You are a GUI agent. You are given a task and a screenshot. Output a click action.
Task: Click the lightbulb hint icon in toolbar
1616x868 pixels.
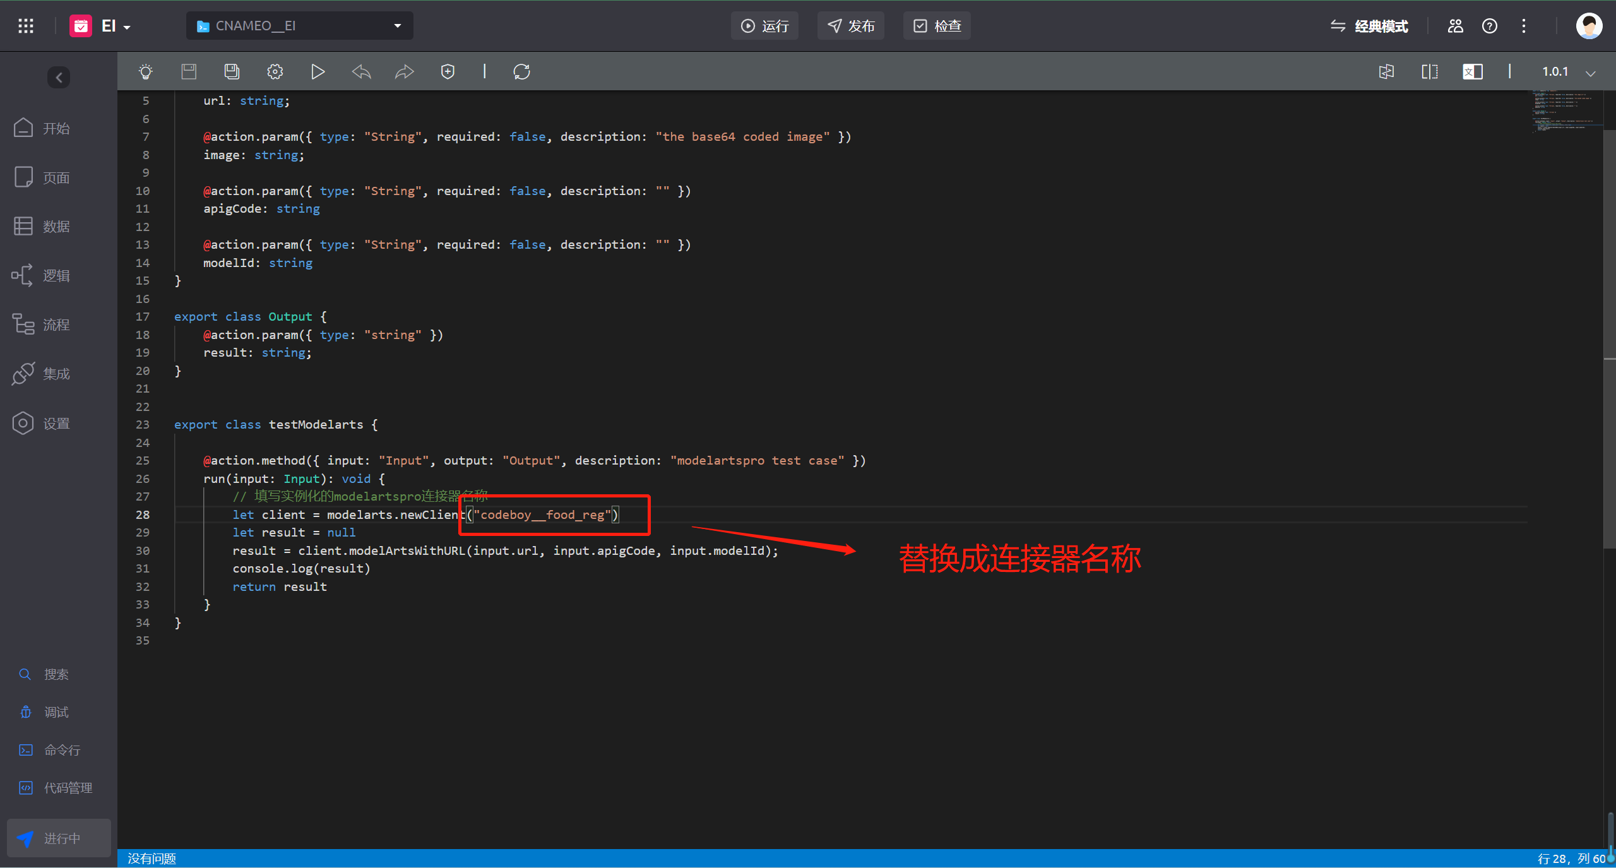point(146,72)
